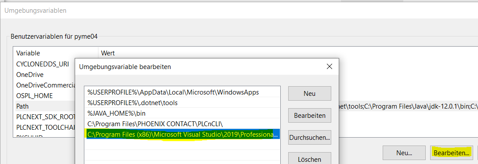Open Durchsuchen... to browse for folder

pyautogui.click(x=309, y=138)
